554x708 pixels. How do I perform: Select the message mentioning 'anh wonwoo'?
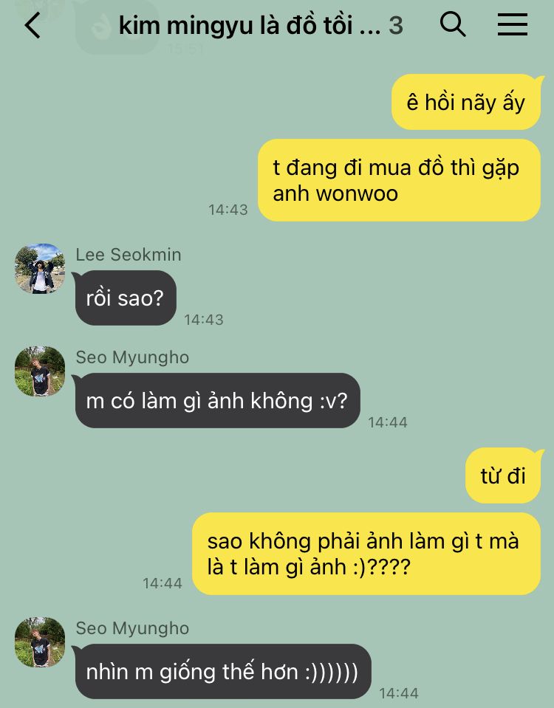(399, 180)
